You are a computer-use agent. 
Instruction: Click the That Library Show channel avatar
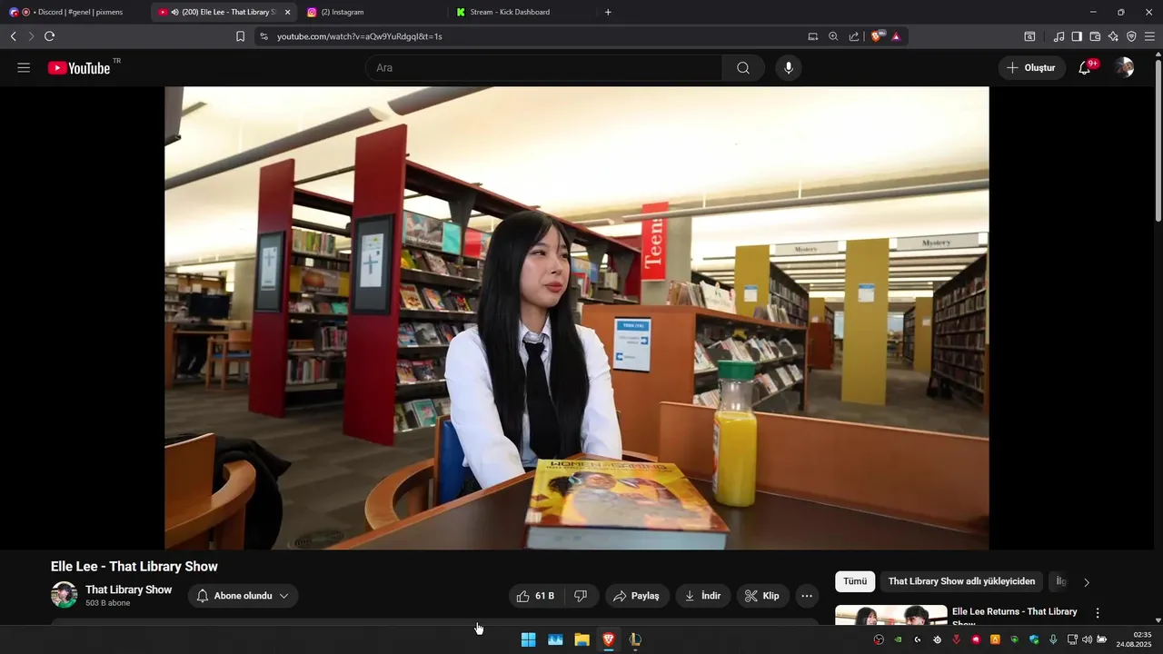click(x=65, y=595)
